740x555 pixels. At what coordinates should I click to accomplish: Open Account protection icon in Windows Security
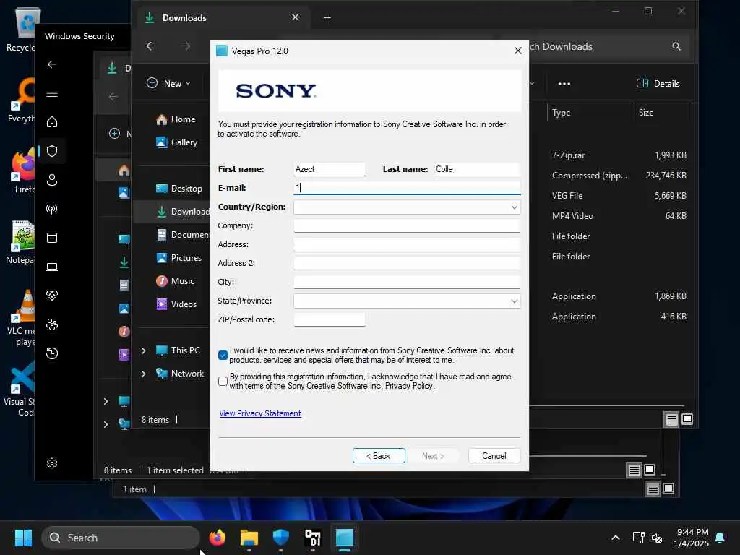(x=52, y=180)
